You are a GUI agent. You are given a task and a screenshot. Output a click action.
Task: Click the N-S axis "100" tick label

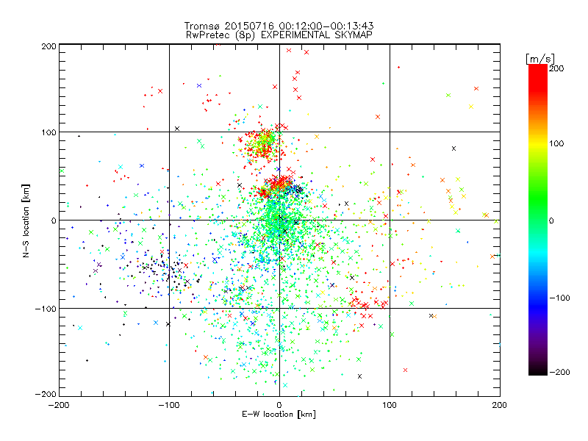pyautogui.click(x=49, y=132)
